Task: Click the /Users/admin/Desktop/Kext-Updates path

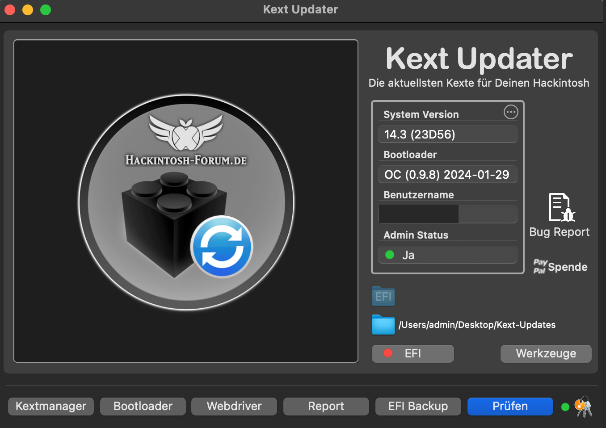Action: coord(477,325)
